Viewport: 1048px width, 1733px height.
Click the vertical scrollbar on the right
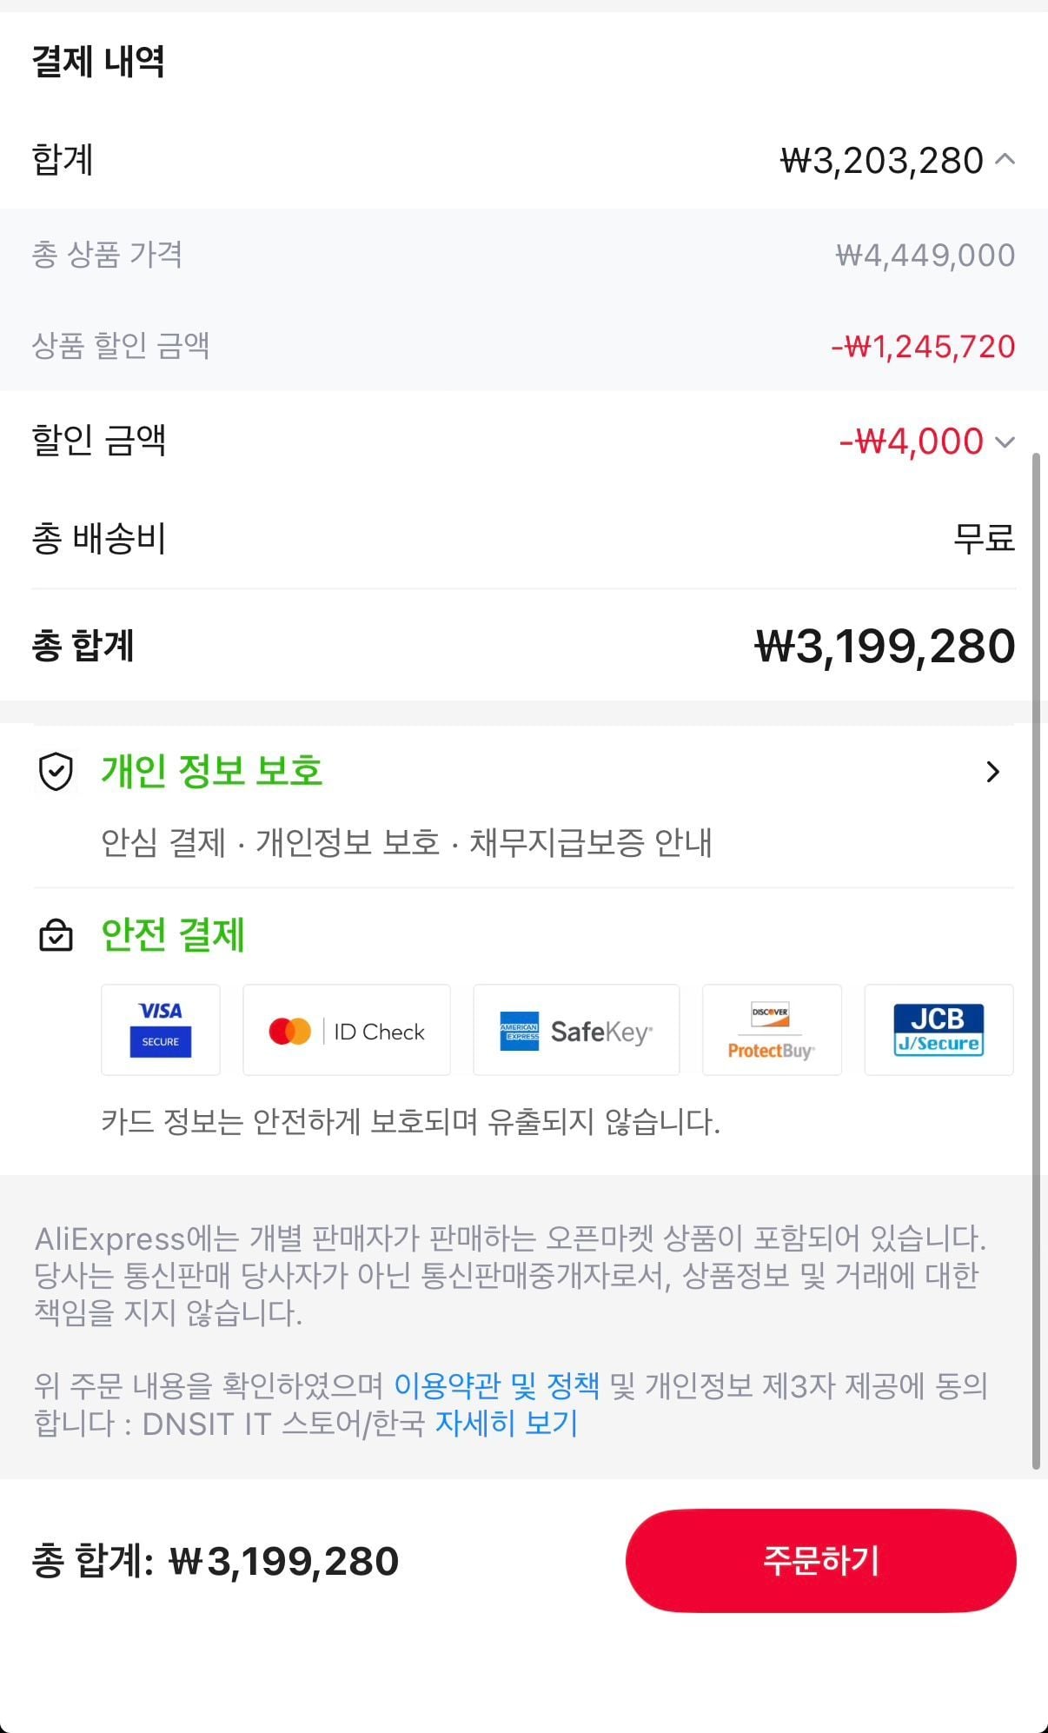pos(1036,956)
